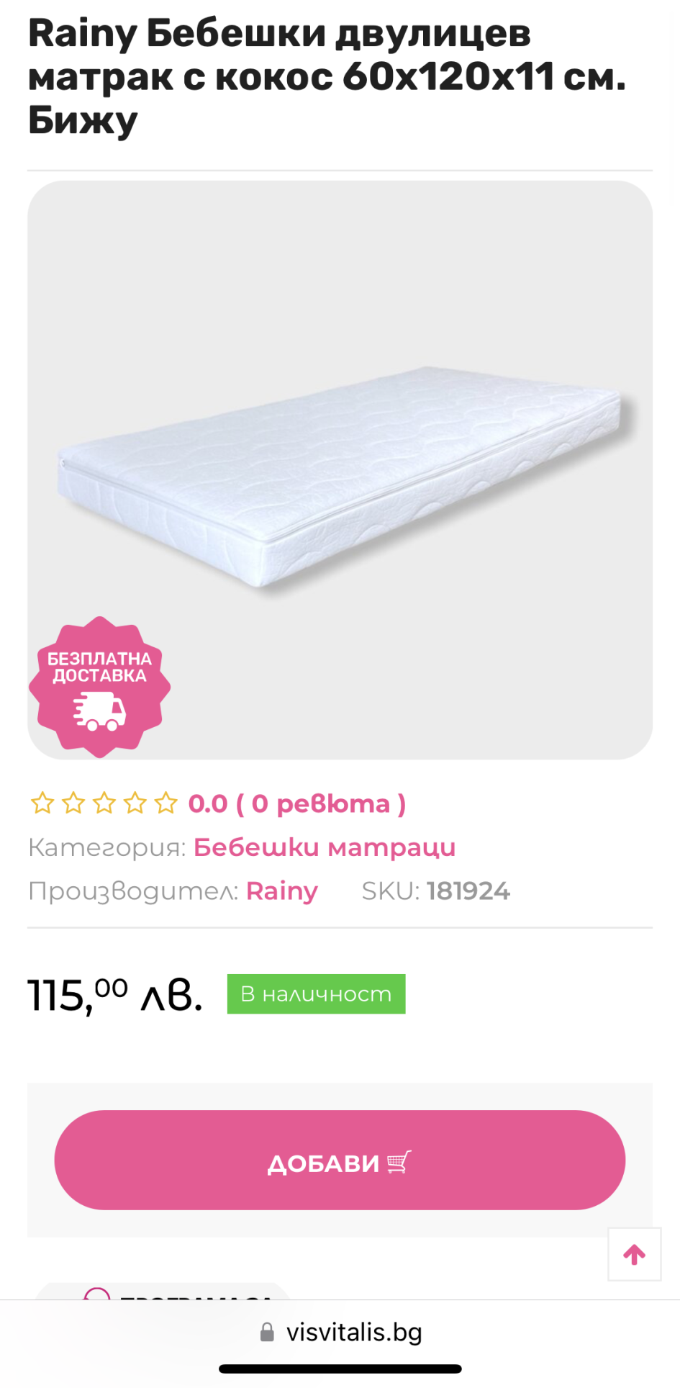Screen dimensions: 680x1388
Task: Open the Rainy manufacturer link
Action: [282, 891]
